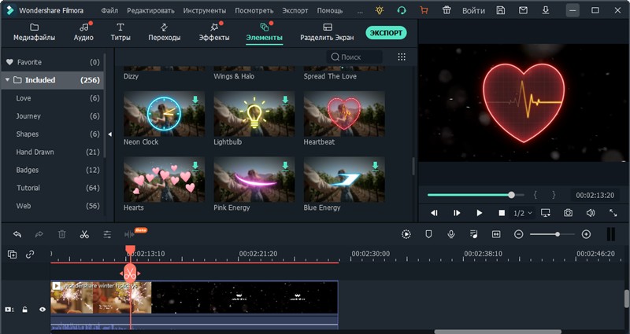Open the 1/2 playback quality dropdown
This screenshot has width=630, height=334.
click(x=523, y=213)
